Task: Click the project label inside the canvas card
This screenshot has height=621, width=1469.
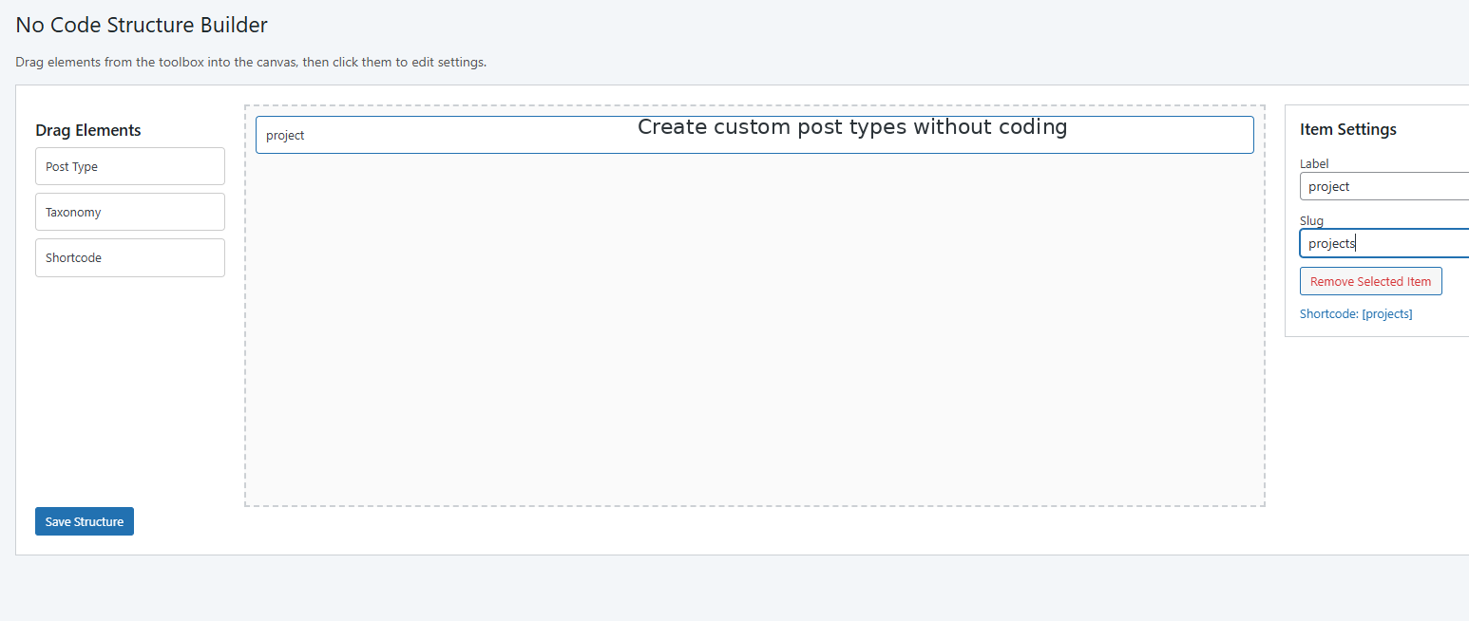Action: click(x=285, y=135)
